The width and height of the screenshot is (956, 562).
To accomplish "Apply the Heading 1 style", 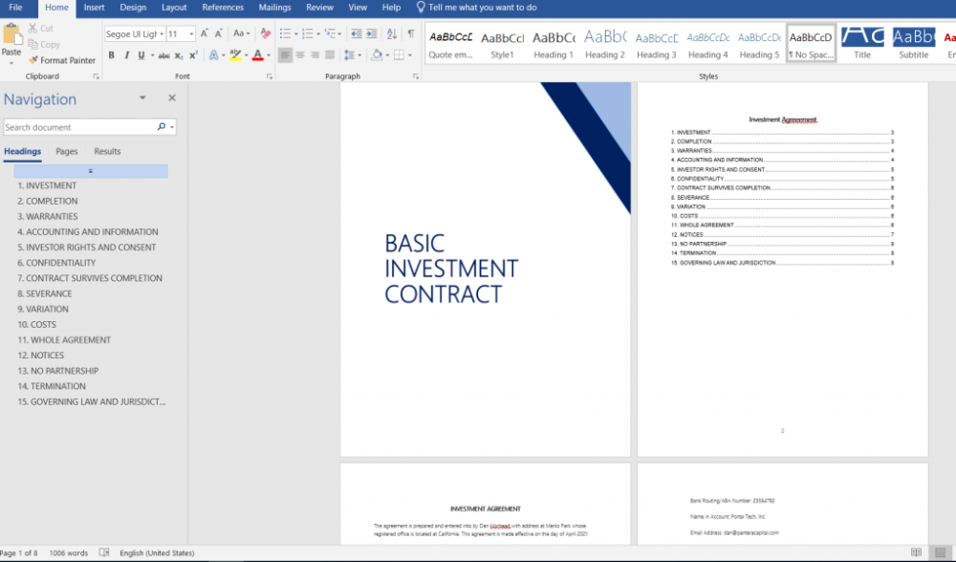I will (x=554, y=43).
